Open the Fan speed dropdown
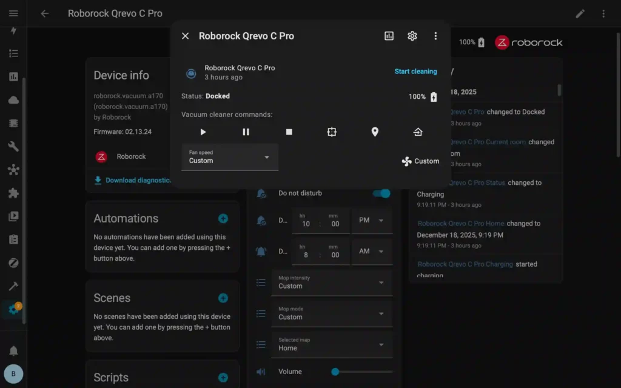The width and height of the screenshot is (621, 388). click(230, 156)
